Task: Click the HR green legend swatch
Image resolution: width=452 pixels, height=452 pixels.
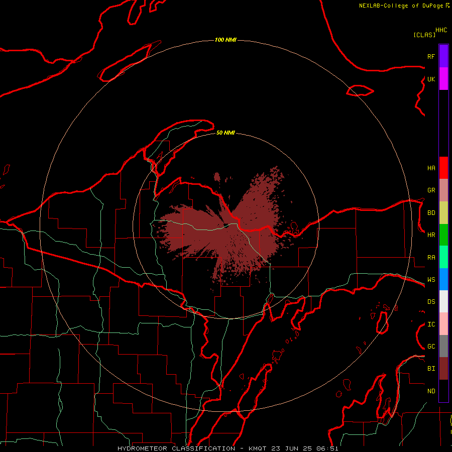Action: tap(443, 235)
